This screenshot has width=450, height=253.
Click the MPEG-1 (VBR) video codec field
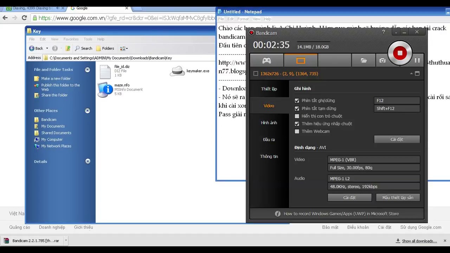click(x=374, y=160)
